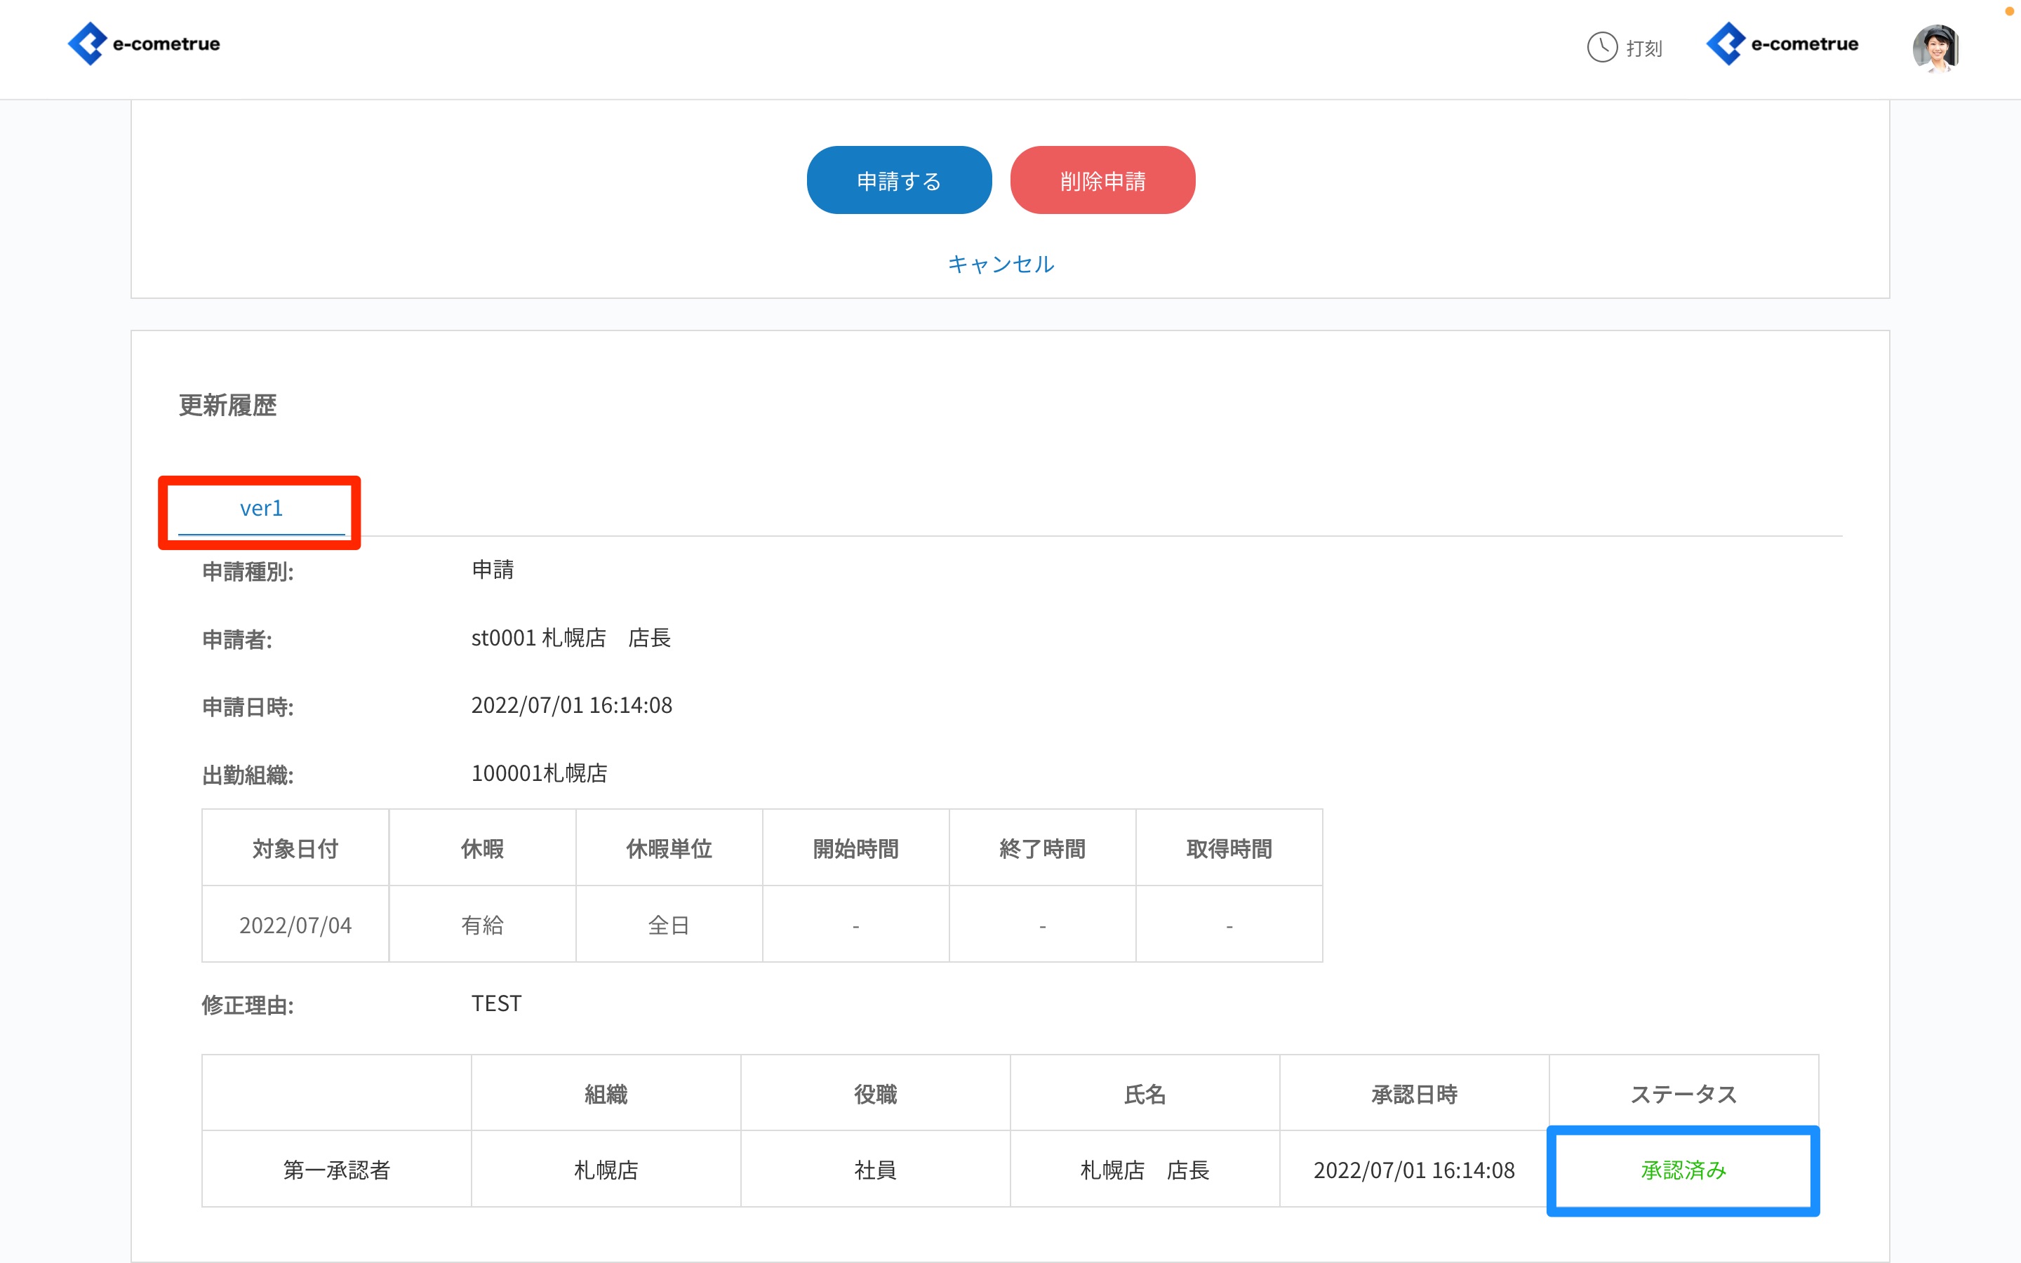Click the キャンセル link
Screen dimensions: 2021x1263
click(x=1001, y=264)
